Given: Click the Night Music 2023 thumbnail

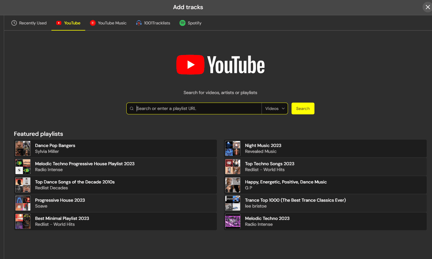Looking at the screenshot, I should click(x=233, y=148).
